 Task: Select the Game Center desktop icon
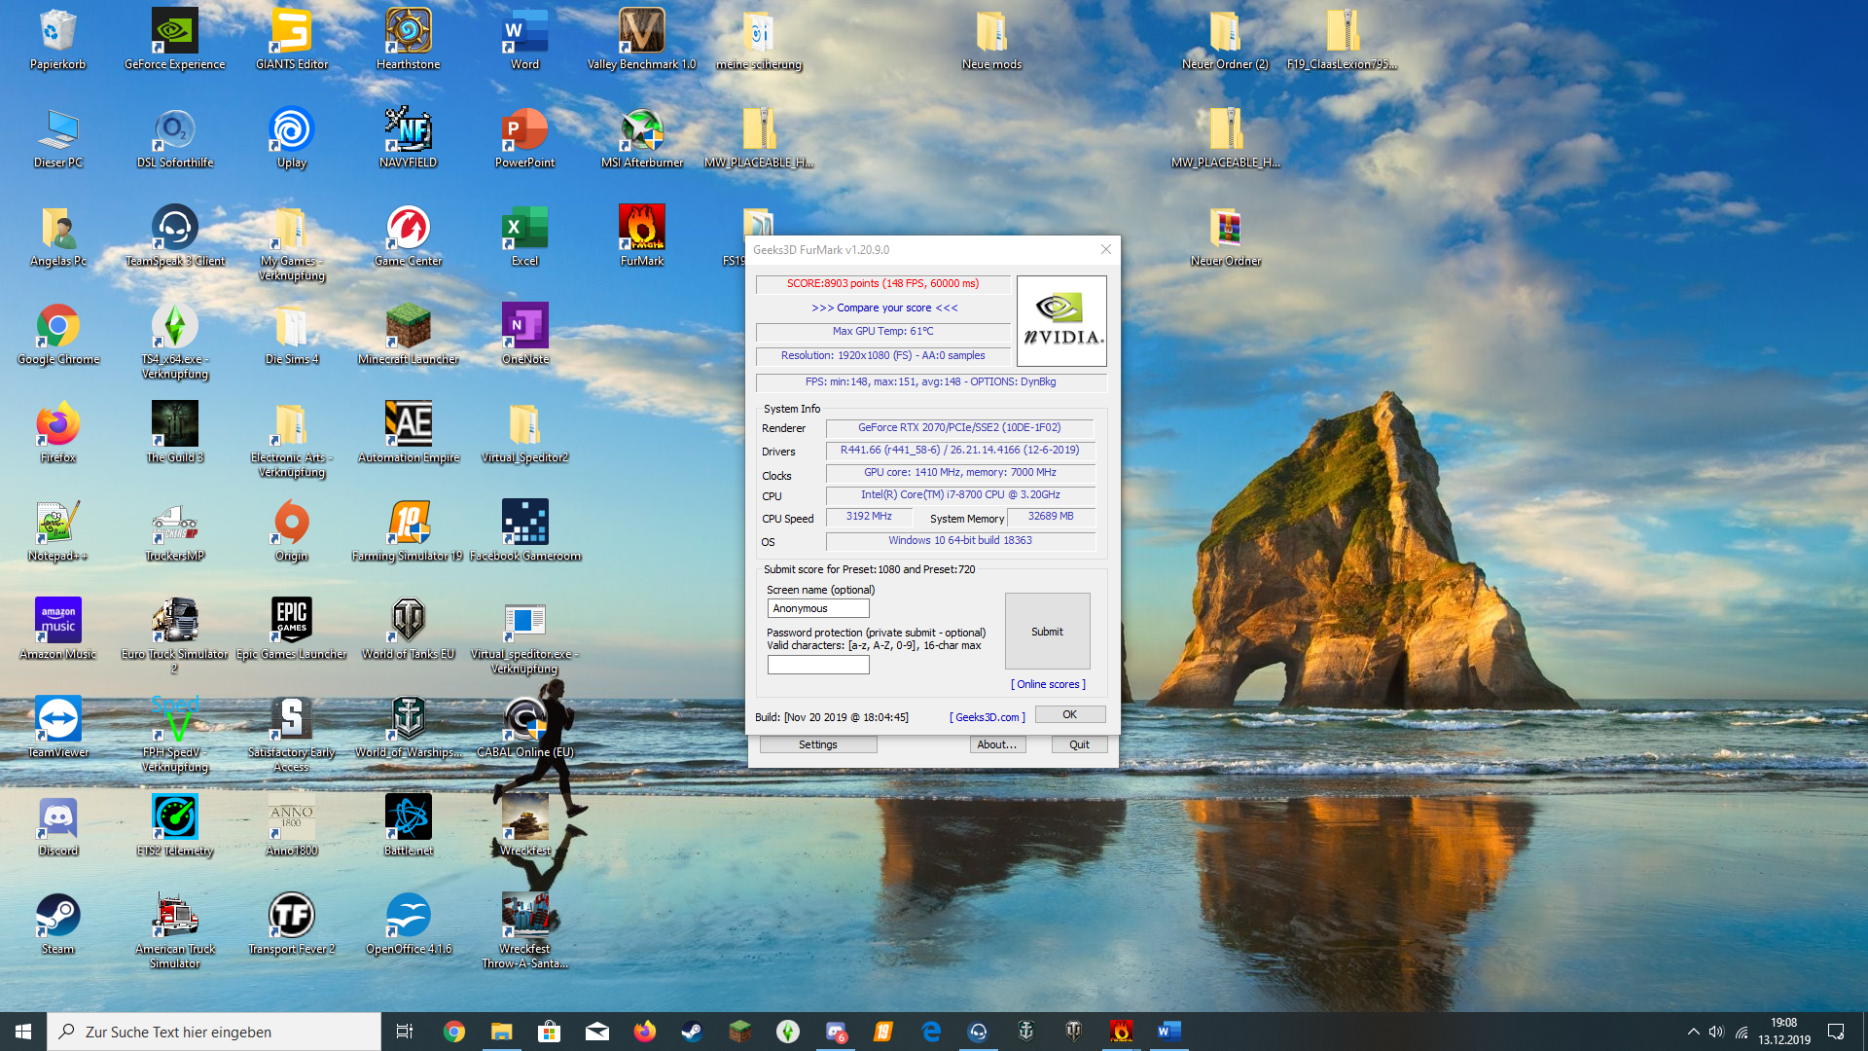pyautogui.click(x=409, y=236)
